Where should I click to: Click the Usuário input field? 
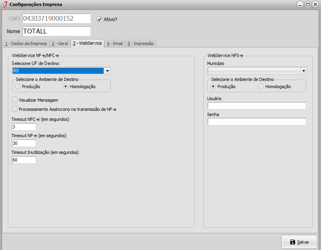coord(257,106)
